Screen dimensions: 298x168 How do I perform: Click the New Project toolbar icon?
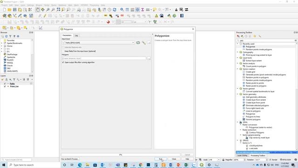point(4,10)
